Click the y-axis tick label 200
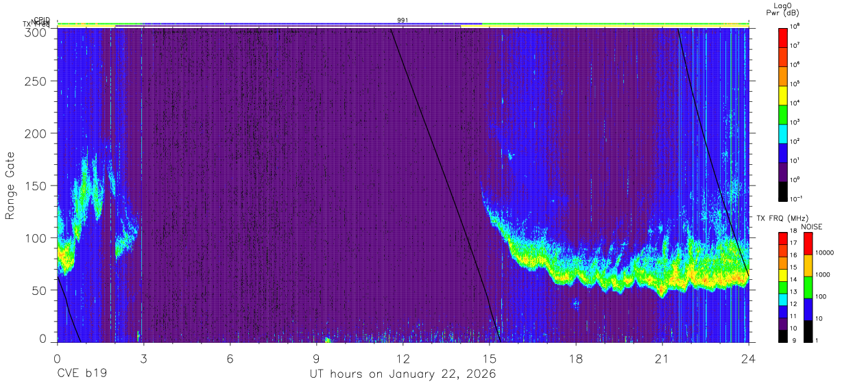 click(36, 133)
